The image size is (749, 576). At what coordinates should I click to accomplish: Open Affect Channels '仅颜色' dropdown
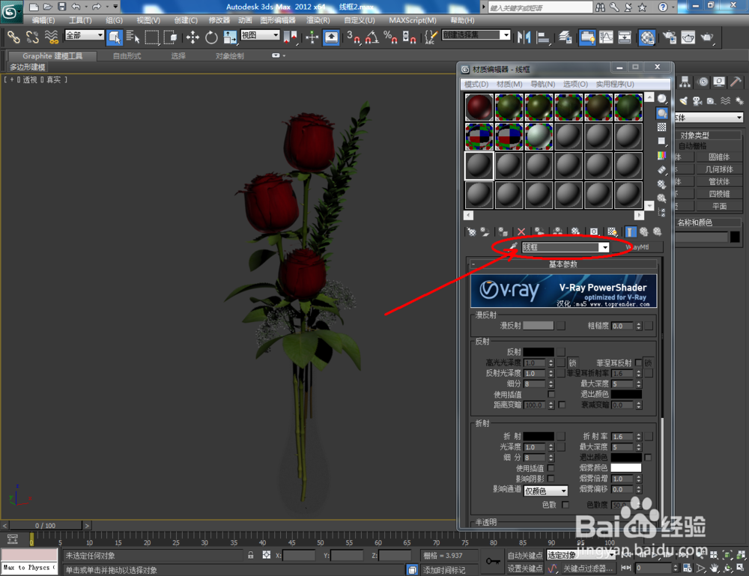545,491
